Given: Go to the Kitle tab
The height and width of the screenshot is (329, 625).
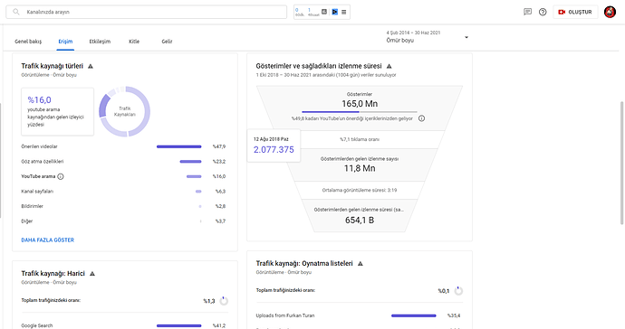Looking at the screenshot, I should 134,42.
